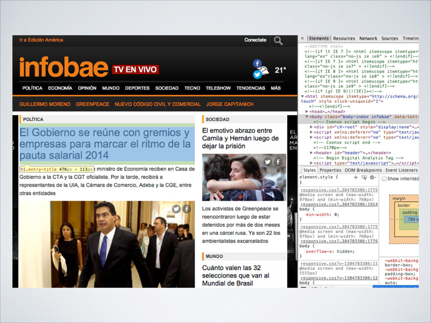Share the Capitanich photo on Facebook
This screenshot has width=431, height=323.
(186, 209)
